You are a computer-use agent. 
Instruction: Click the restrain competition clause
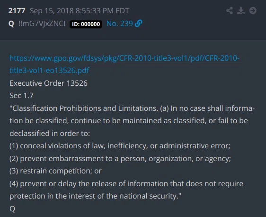pos(55,171)
